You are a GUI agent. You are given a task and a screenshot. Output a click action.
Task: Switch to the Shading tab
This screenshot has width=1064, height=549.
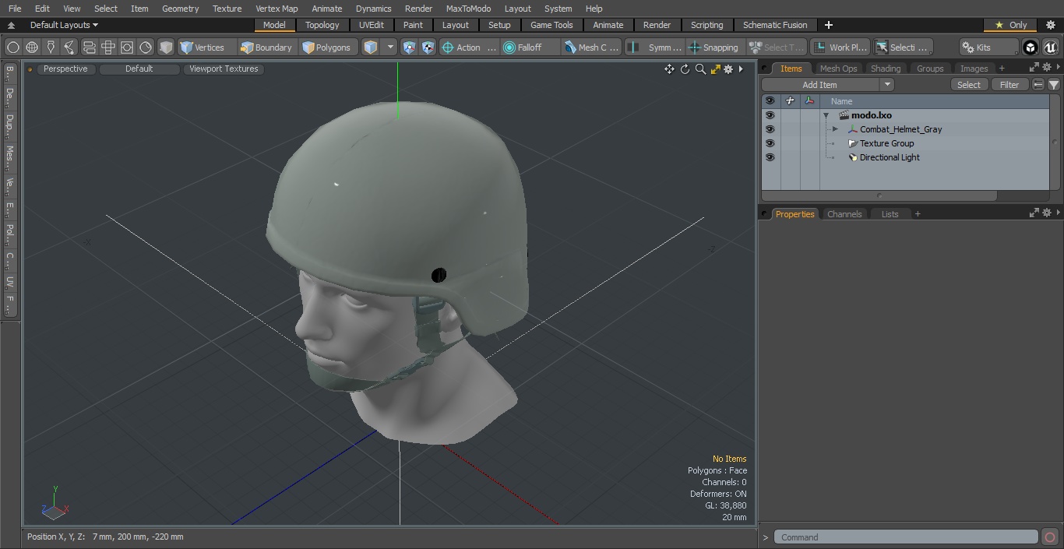885,69
